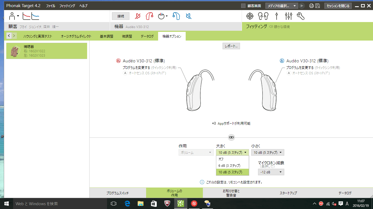Select the blue left hearing aid icon
The width and height of the screenshot is (373, 209).
[176, 16]
